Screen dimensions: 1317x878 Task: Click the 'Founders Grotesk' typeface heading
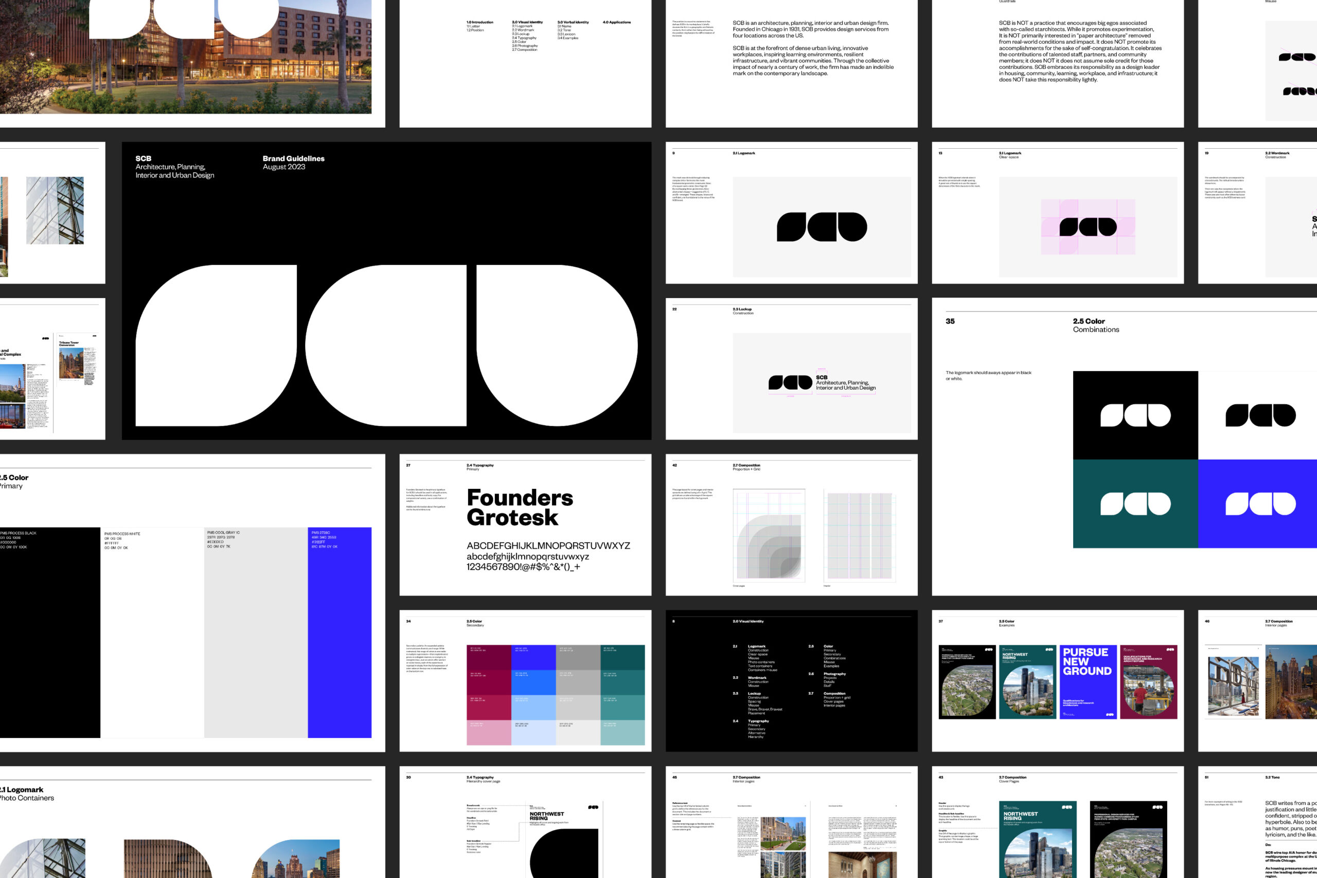(520, 507)
